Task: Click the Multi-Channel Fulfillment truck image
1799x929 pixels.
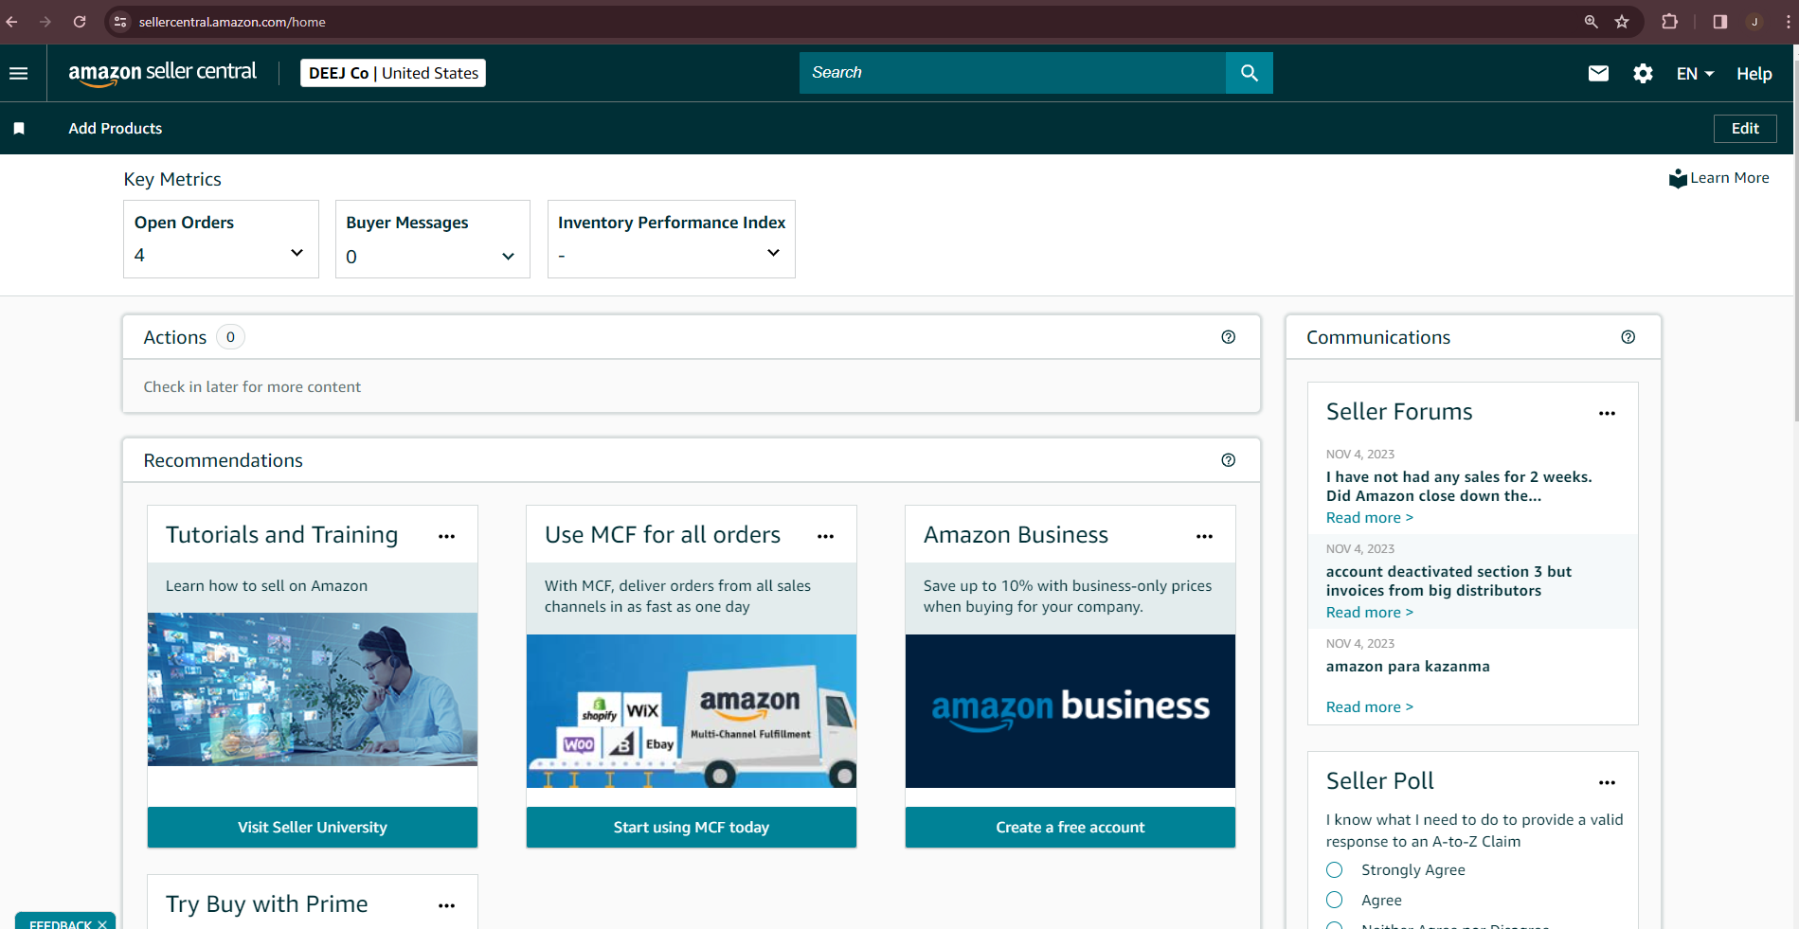Action: tap(692, 711)
